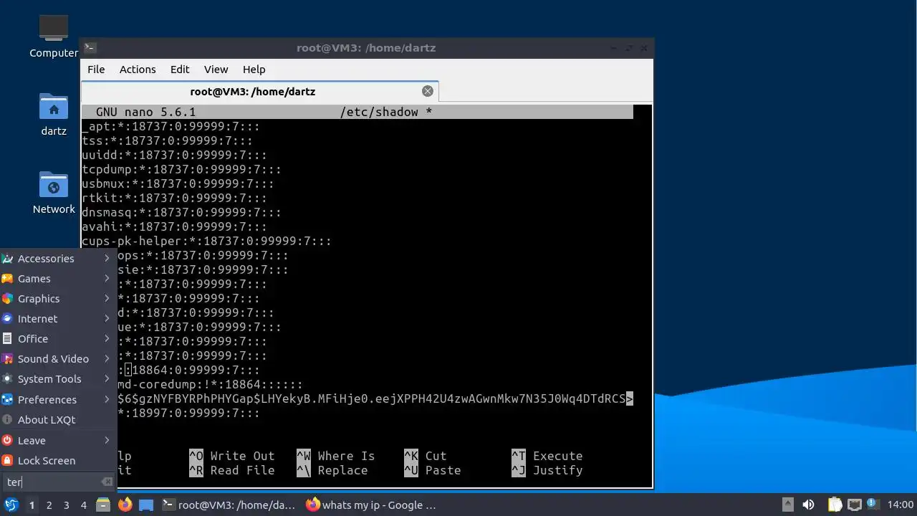Switch to virtual desktop 3

coord(66,505)
